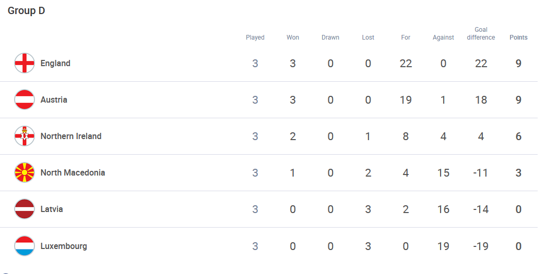Open the England team link
The image size is (546, 274).
click(55, 63)
